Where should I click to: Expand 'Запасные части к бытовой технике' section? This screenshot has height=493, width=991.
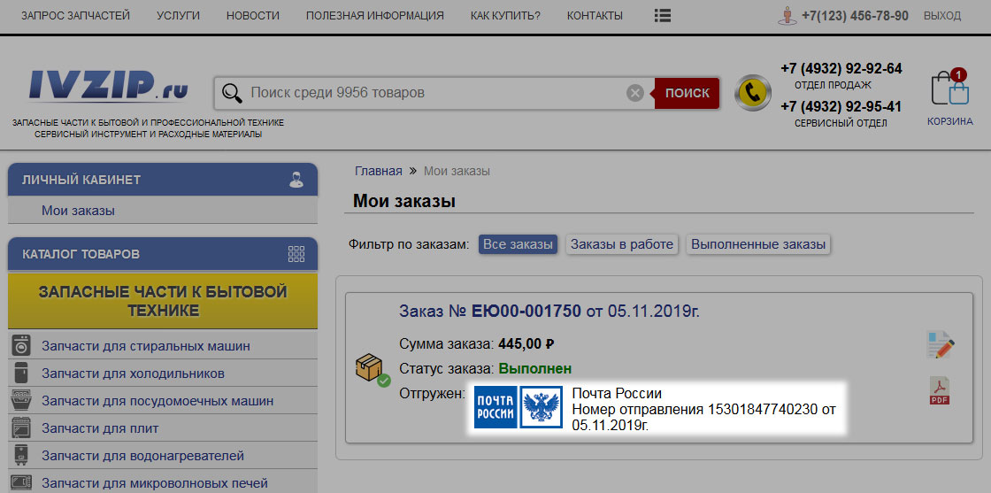click(x=163, y=301)
